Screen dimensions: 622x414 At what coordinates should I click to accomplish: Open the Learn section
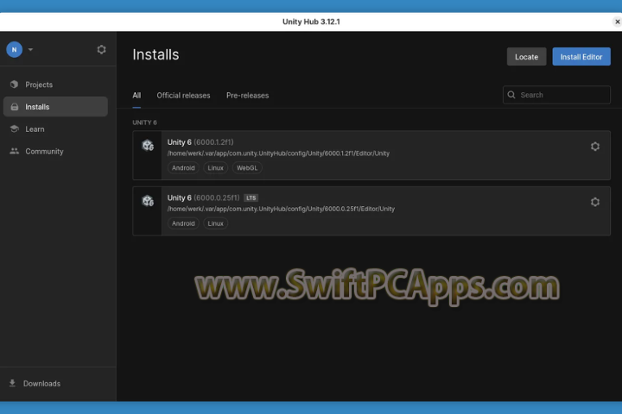coord(55,129)
